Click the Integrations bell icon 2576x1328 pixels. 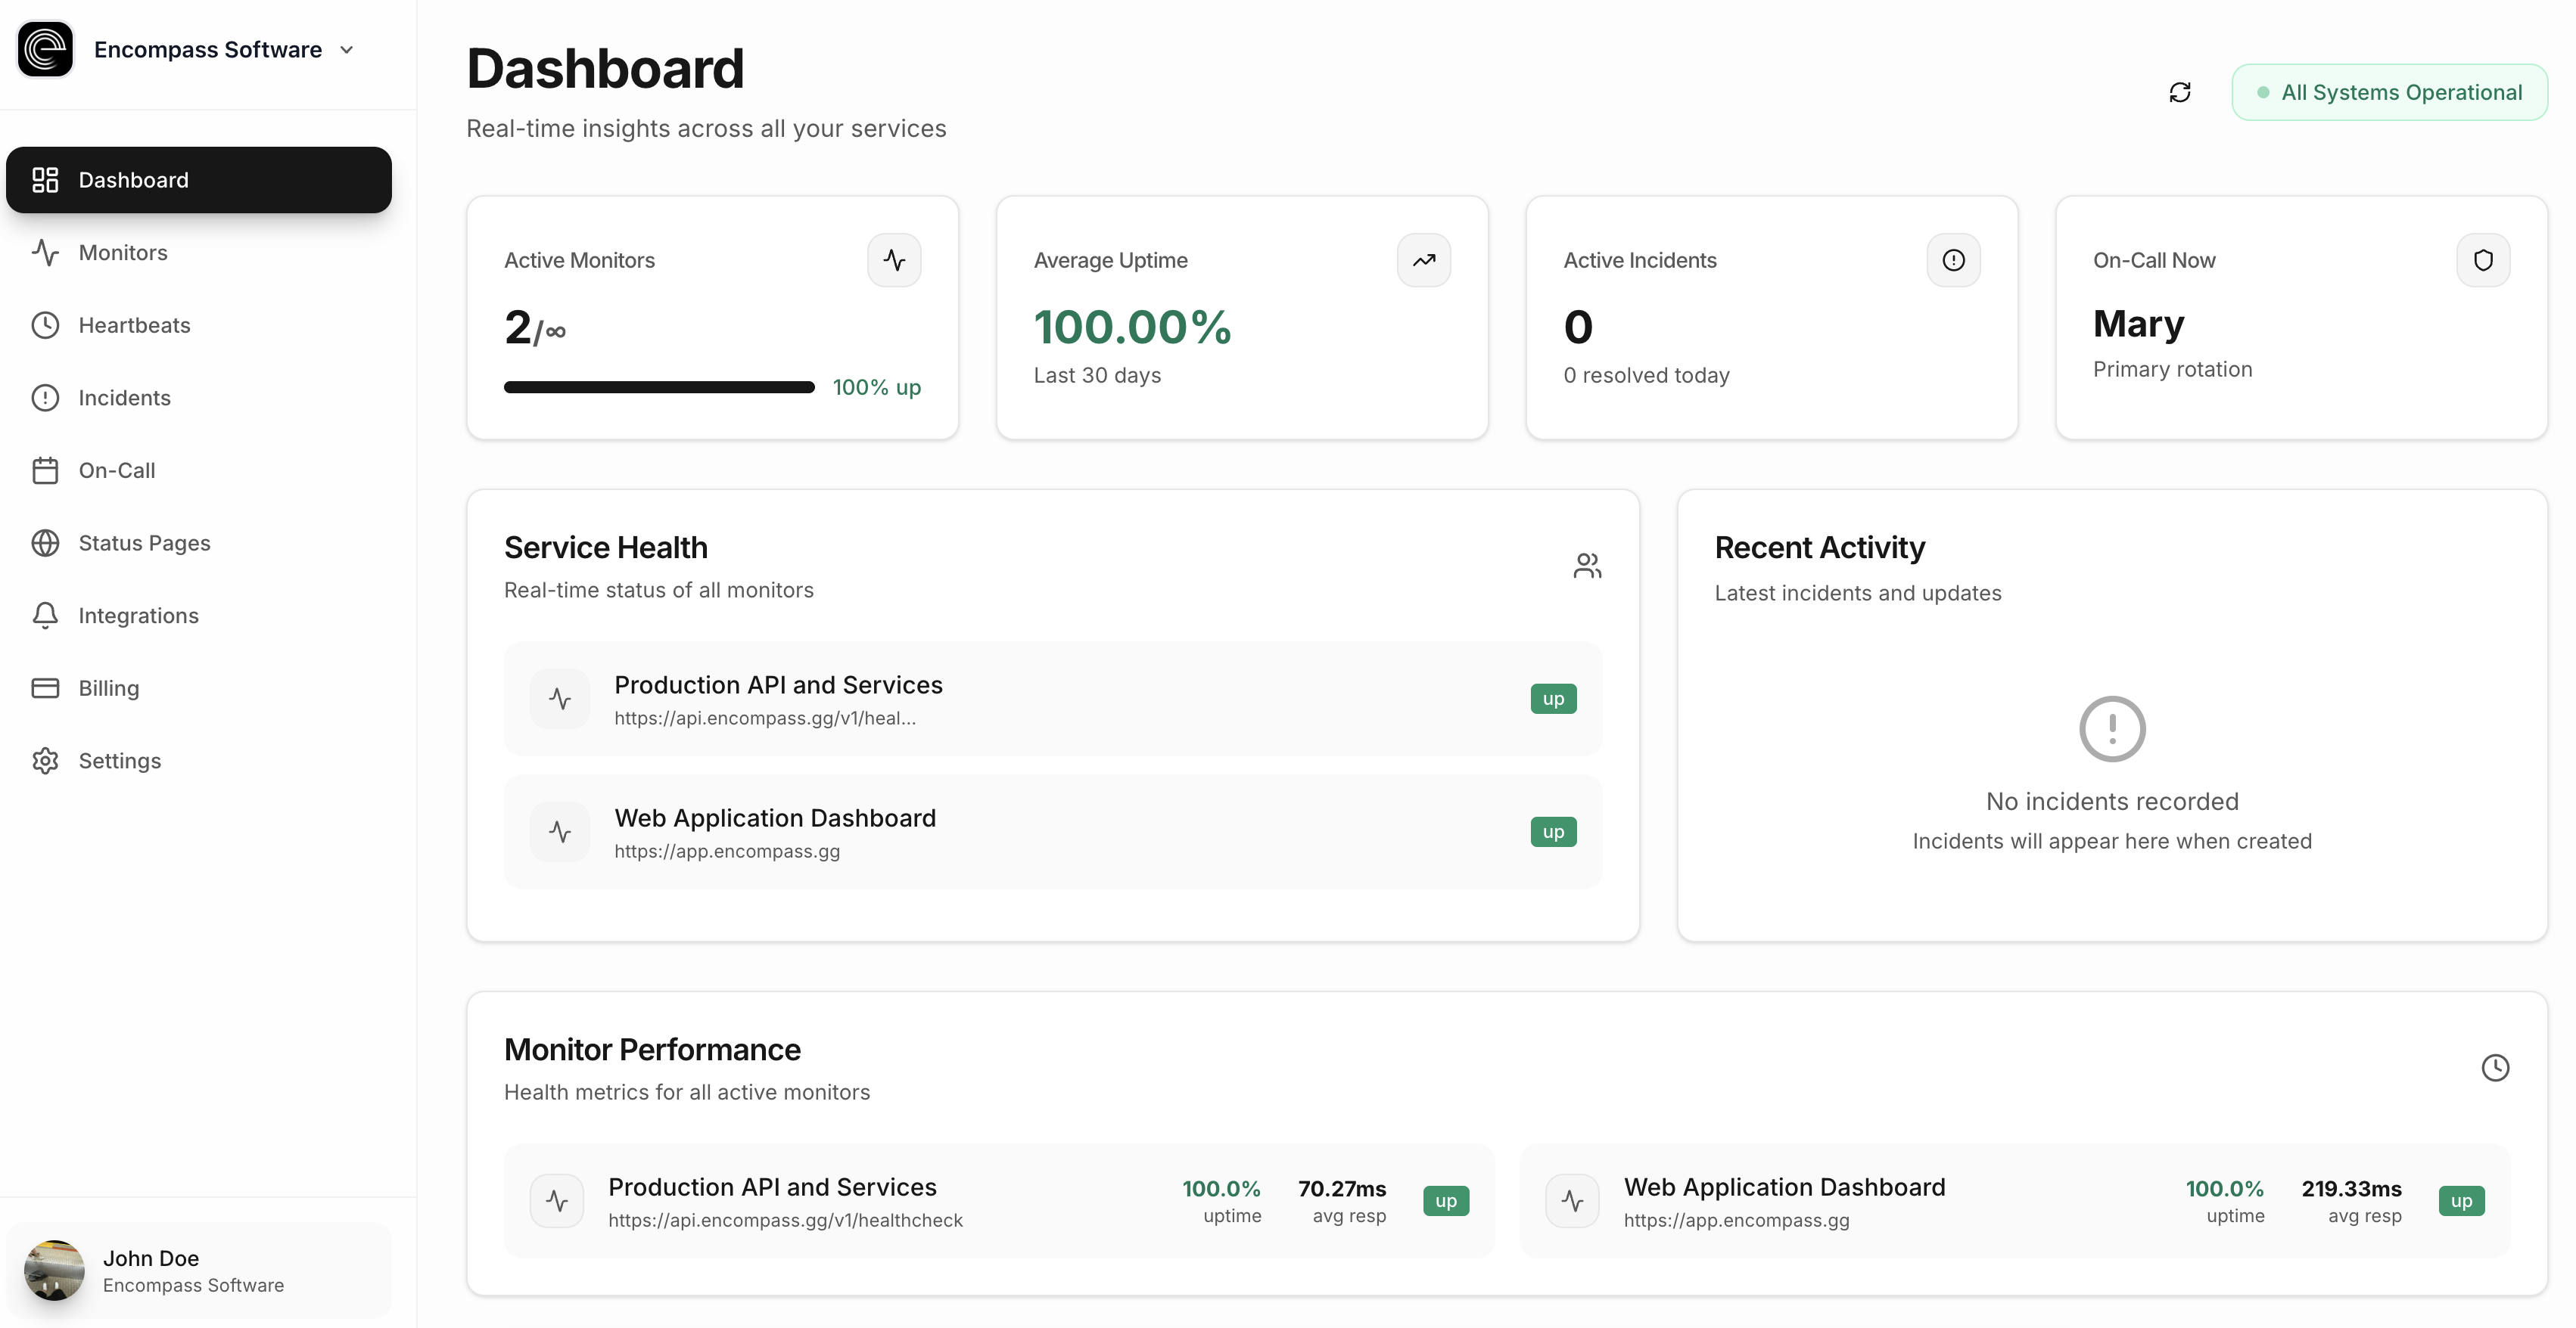[46, 615]
